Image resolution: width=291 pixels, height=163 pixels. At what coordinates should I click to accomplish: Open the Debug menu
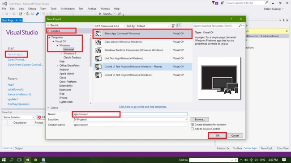click(x=32, y=8)
